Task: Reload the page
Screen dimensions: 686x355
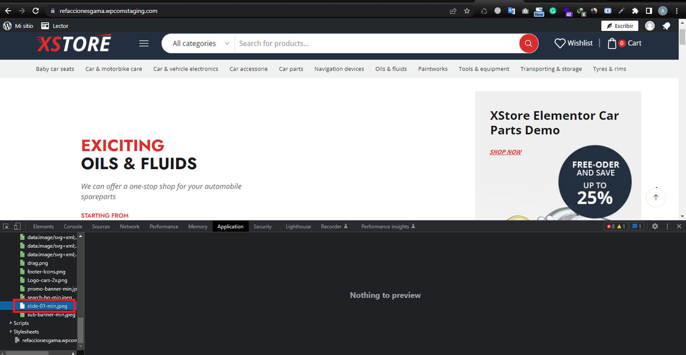Action: point(36,11)
